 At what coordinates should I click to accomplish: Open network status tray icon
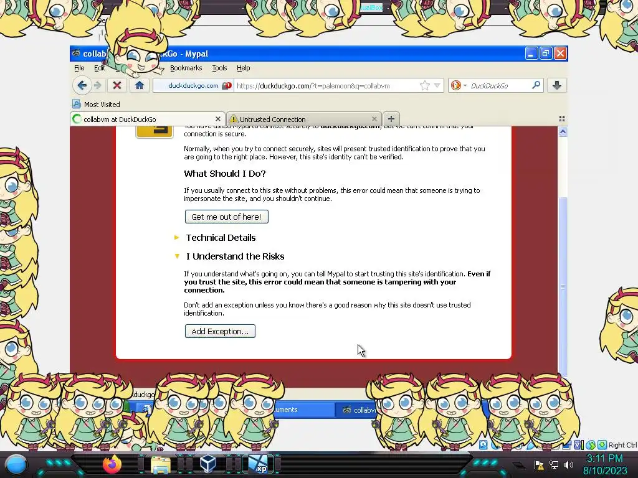554,465
